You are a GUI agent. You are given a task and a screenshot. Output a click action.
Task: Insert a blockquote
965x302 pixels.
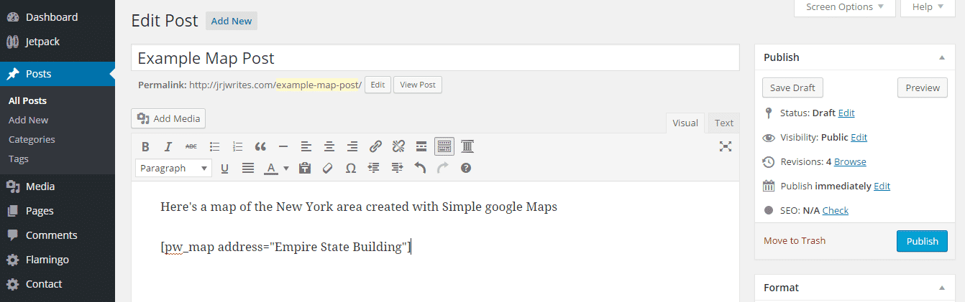(x=260, y=146)
